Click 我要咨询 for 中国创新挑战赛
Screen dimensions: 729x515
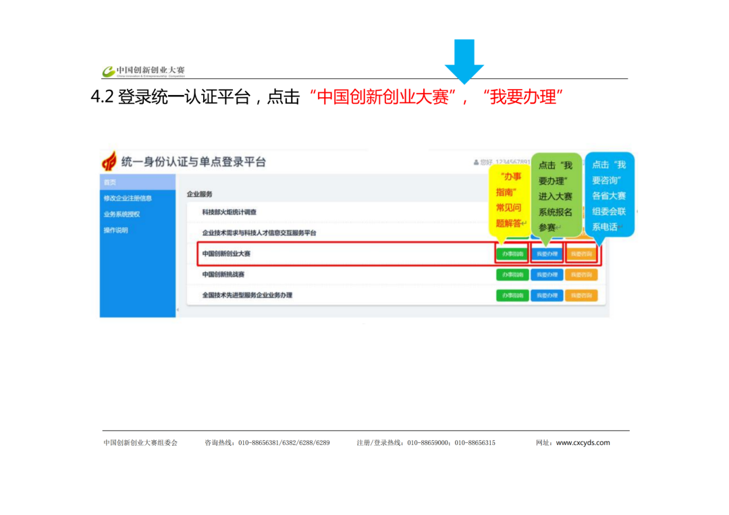[x=581, y=275]
